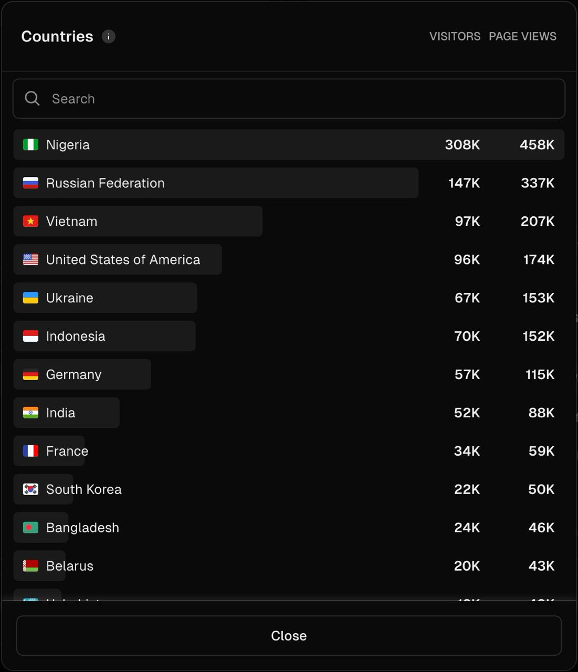Image resolution: width=578 pixels, height=672 pixels.
Task: Click the Russian Federation flag icon
Action: click(30, 183)
